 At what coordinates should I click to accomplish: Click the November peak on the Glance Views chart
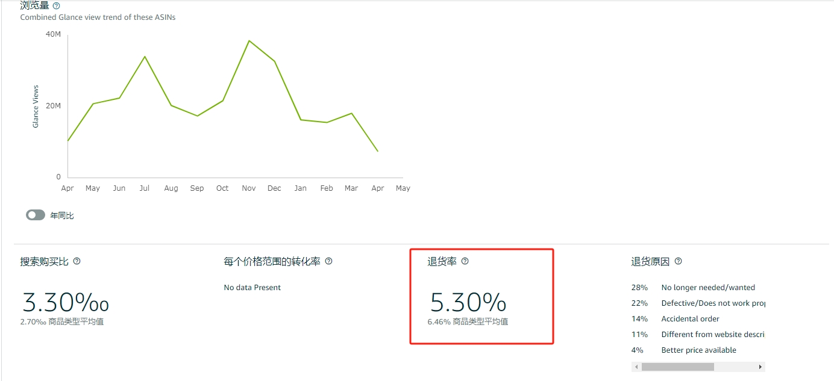(x=249, y=41)
